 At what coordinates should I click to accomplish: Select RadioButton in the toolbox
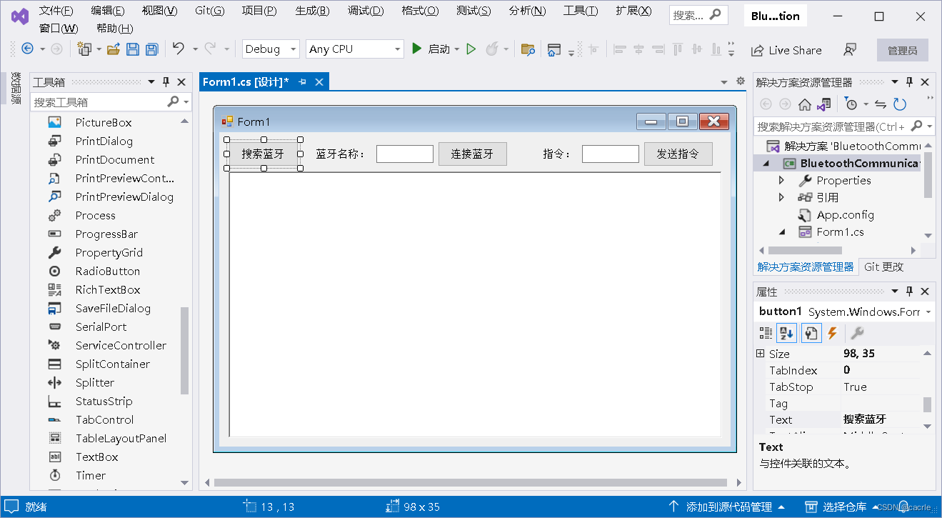point(108,271)
